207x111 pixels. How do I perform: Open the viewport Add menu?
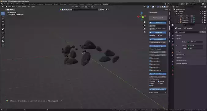tap(28, 7)
